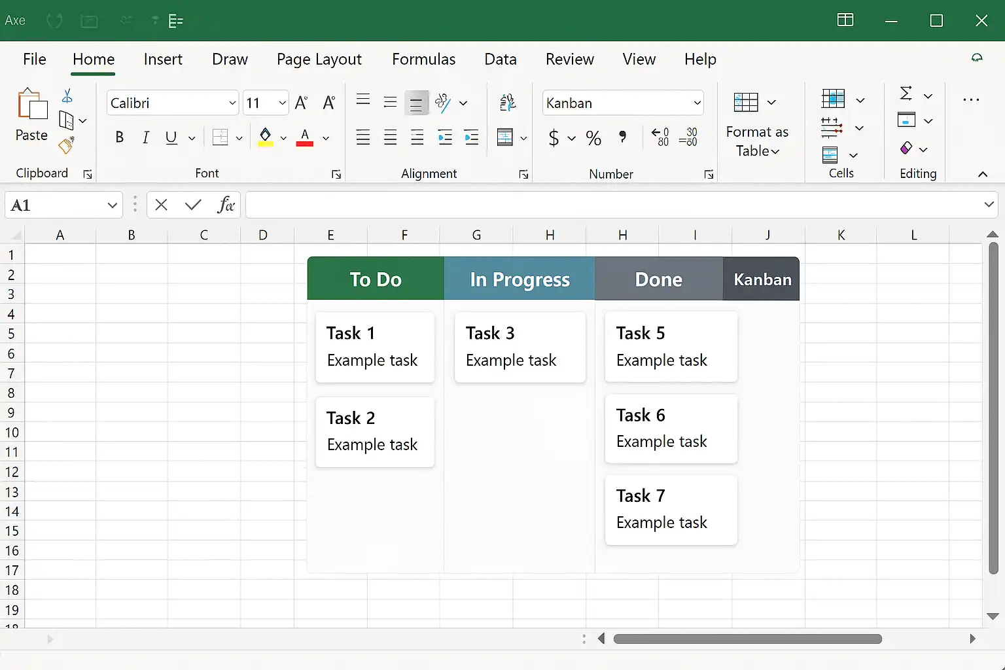Select the Format Painter brush icon

66,145
